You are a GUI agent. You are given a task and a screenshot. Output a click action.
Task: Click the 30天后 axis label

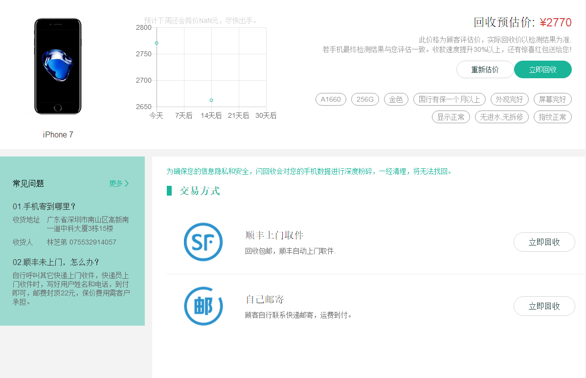pyautogui.click(x=266, y=116)
